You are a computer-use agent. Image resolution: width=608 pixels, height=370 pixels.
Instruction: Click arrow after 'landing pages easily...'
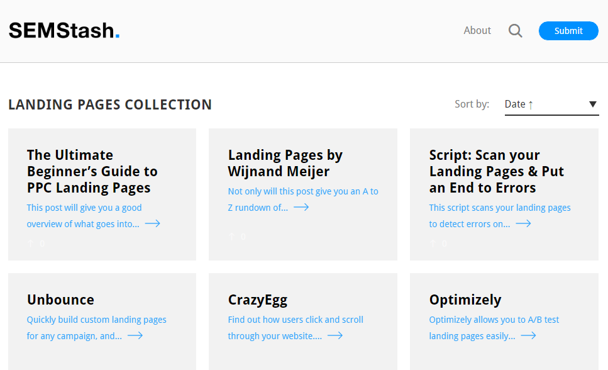pyautogui.click(x=529, y=335)
